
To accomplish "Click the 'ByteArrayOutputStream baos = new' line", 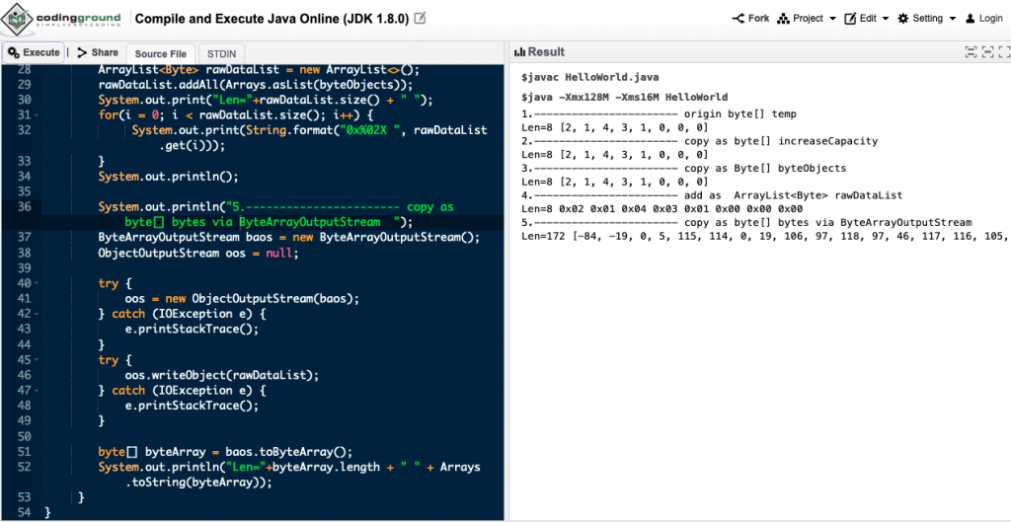I will coord(289,237).
